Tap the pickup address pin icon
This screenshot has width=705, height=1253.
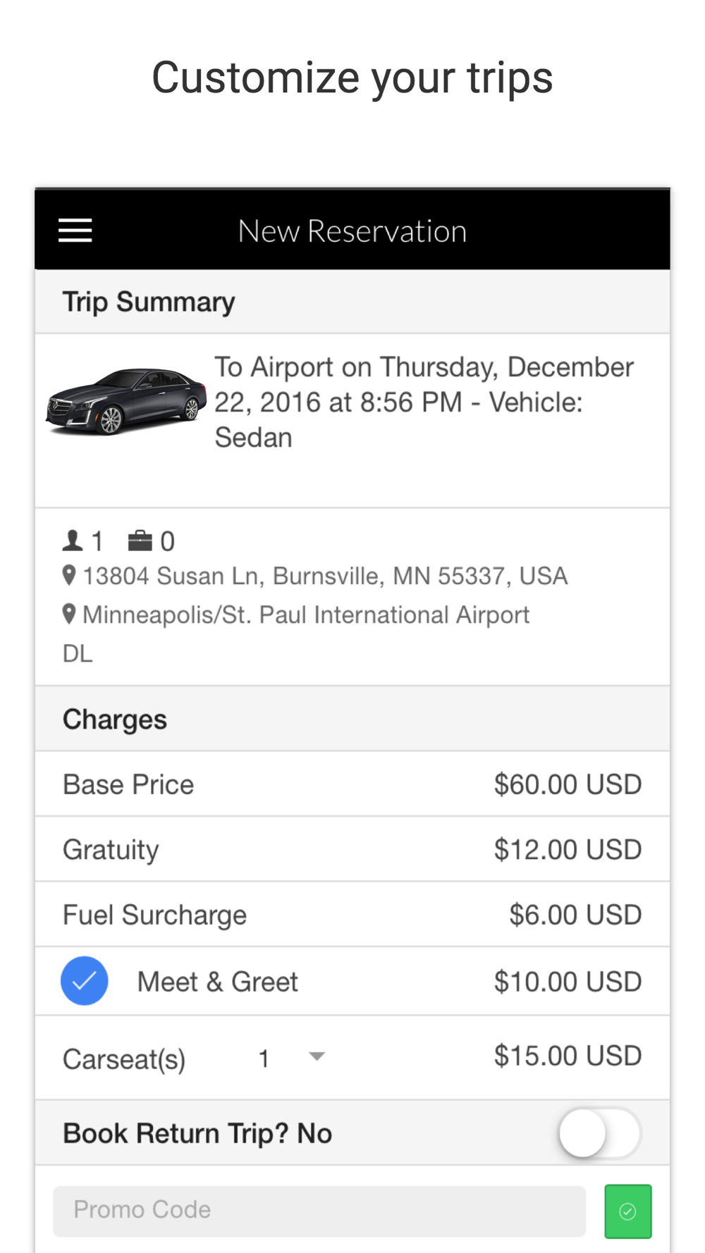[68, 576]
